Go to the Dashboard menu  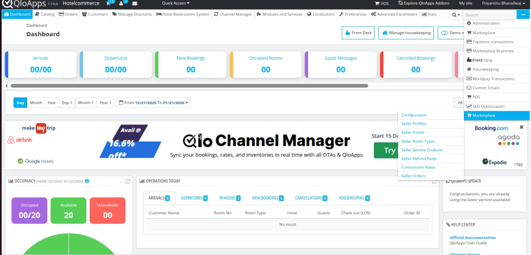pos(18,14)
